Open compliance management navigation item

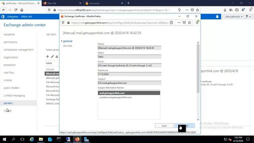[19, 50]
